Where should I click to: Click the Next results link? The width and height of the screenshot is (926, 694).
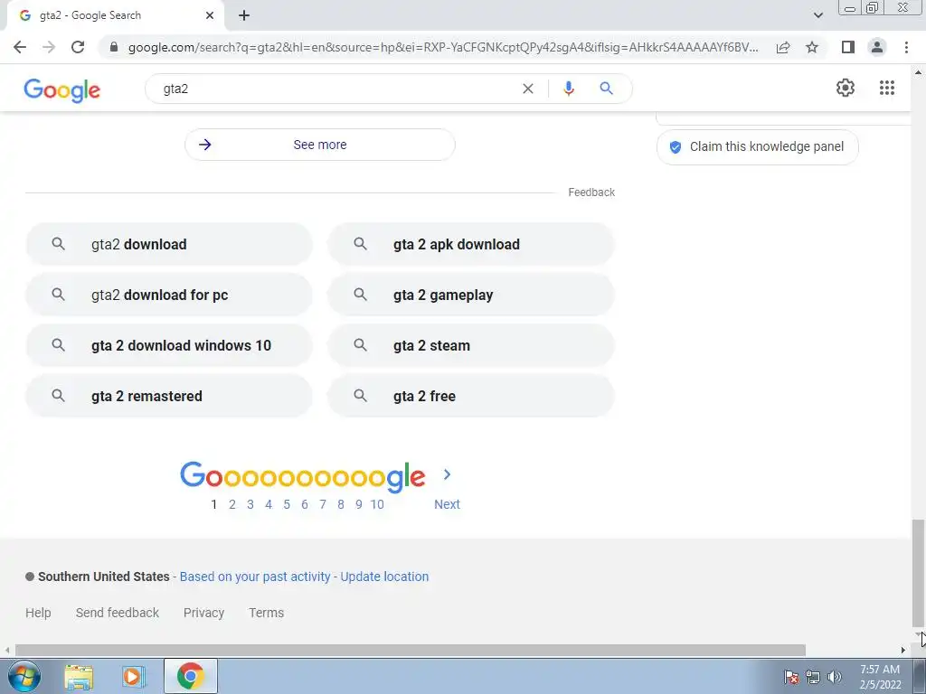pos(447,504)
